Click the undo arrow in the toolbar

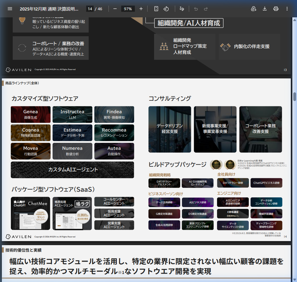point(196,9)
